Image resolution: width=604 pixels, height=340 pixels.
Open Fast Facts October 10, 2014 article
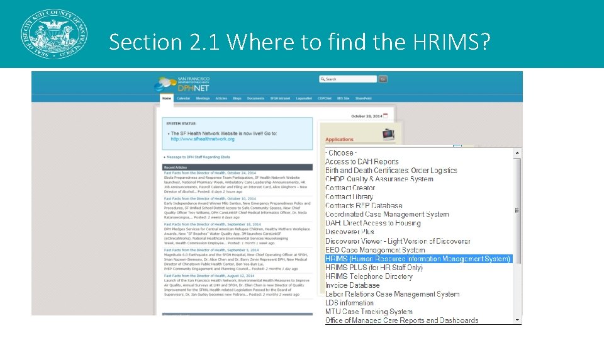click(210, 198)
